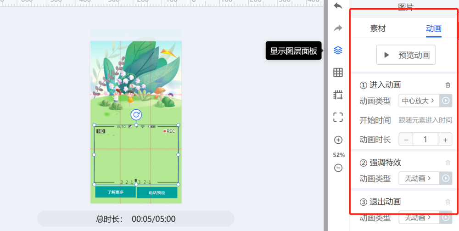Increase 动画时长 with plus button
459x231 pixels.
(x=445, y=139)
